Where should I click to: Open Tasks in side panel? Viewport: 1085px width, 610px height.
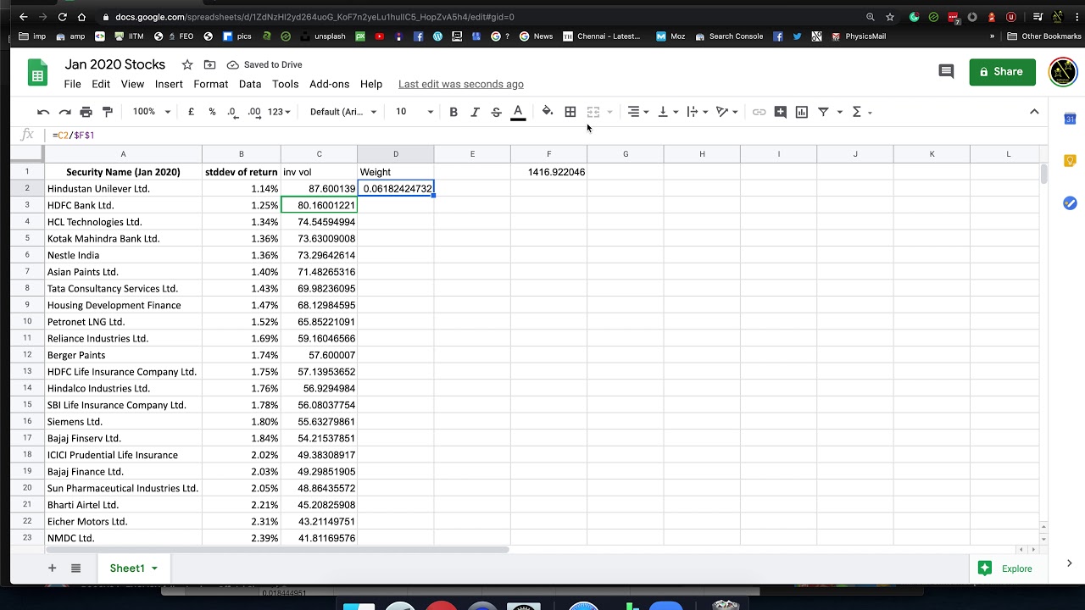[x=1070, y=203]
